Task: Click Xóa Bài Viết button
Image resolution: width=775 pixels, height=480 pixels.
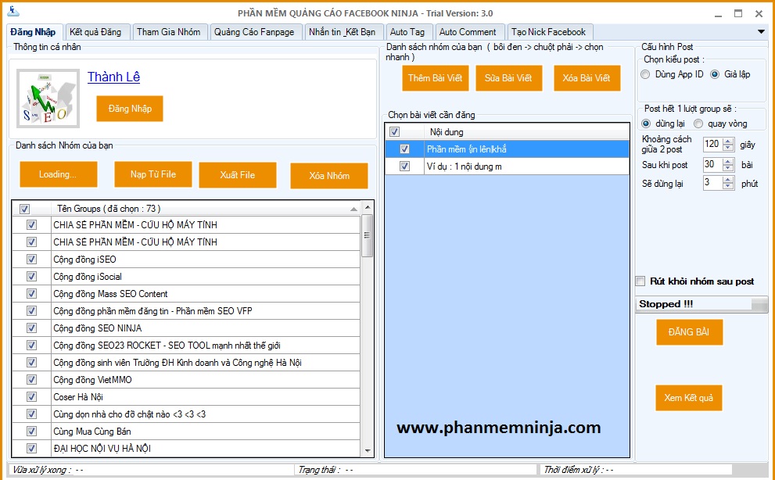Action: (587, 78)
